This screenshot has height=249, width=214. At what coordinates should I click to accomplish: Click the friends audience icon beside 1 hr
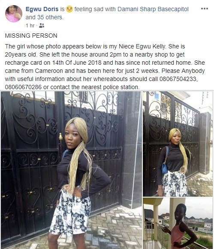tap(42, 25)
